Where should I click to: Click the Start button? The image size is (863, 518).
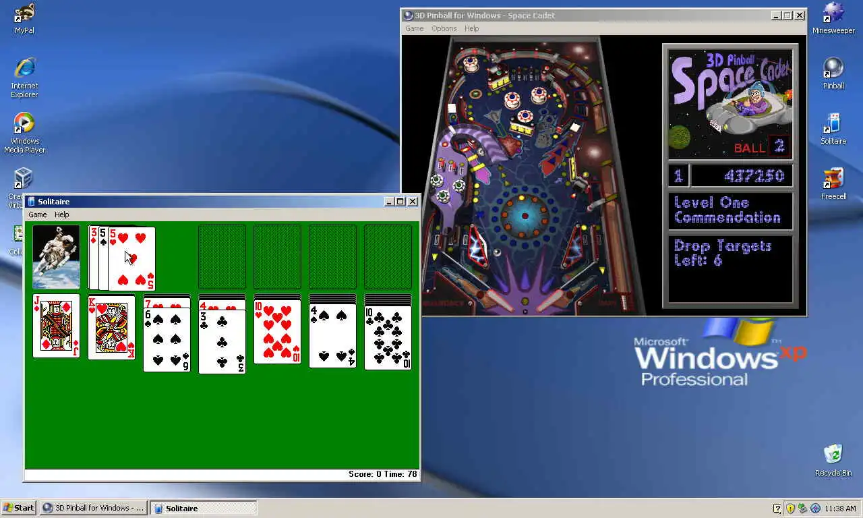point(19,508)
